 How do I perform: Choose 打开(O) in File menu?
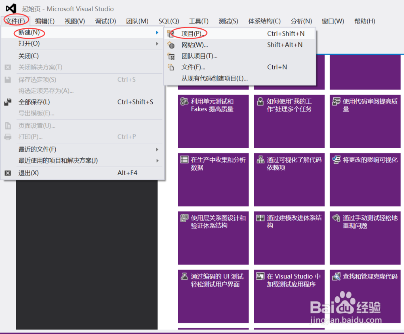82,44
